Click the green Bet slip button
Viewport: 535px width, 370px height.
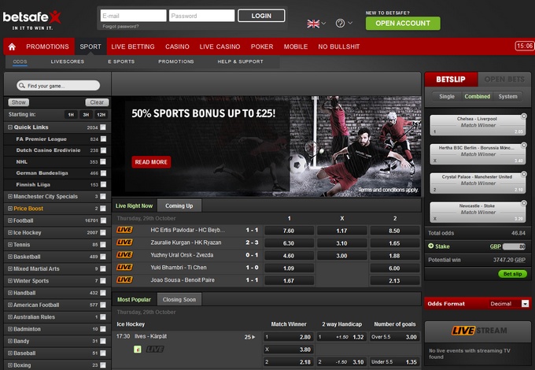point(512,274)
